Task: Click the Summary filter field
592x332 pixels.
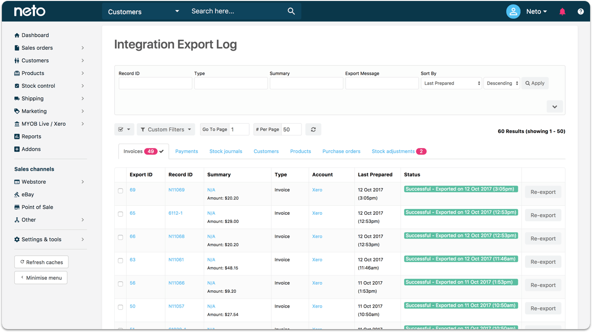Action: pyautogui.click(x=307, y=83)
